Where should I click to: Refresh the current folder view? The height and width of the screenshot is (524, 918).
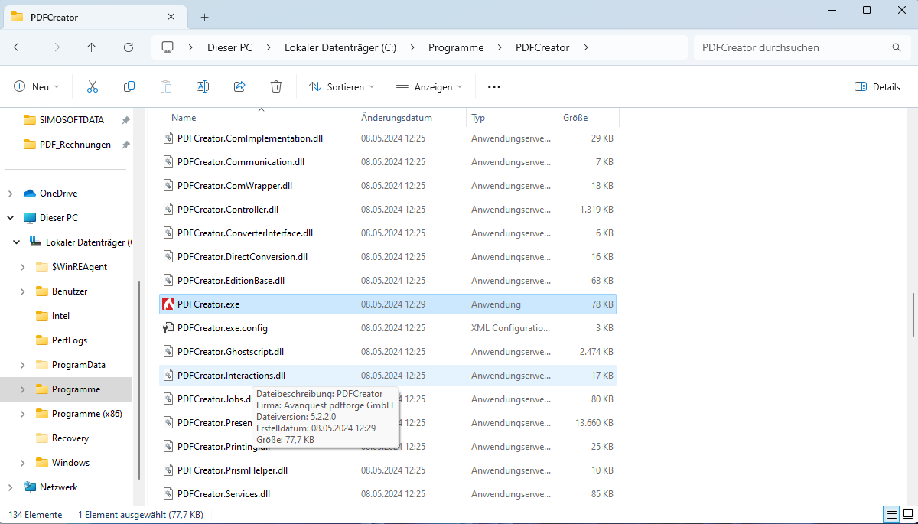[x=129, y=47]
